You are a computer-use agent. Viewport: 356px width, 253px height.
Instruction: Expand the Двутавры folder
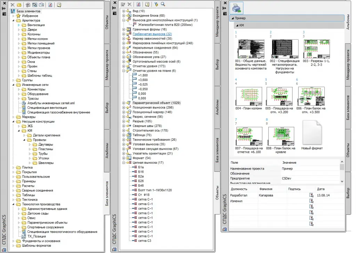pos(30,145)
